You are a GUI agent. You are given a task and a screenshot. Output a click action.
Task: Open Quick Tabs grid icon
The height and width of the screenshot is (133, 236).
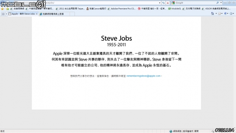click(3, 14)
